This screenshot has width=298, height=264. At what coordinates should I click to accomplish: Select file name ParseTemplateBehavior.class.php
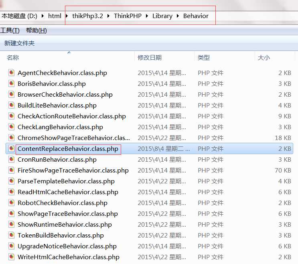click(x=66, y=181)
